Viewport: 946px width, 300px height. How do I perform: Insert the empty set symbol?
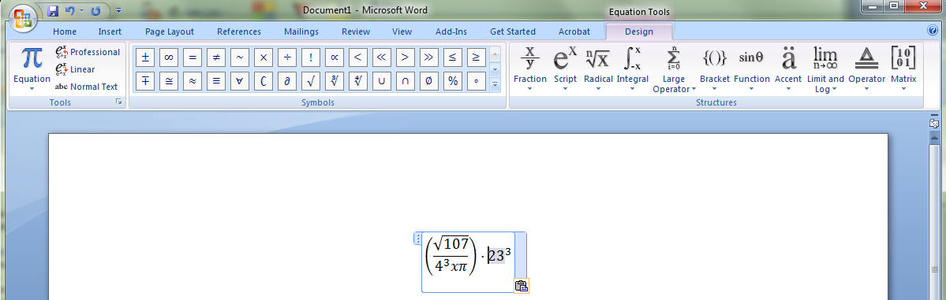(x=429, y=81)
